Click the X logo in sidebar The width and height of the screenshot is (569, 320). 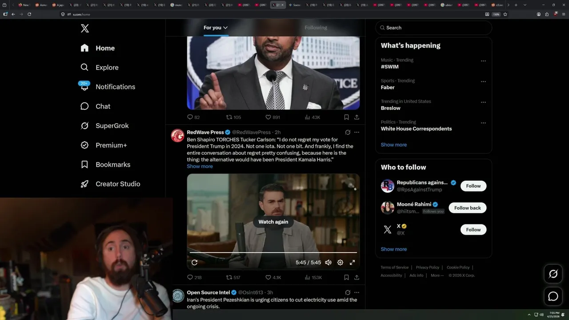pos(85,28)
